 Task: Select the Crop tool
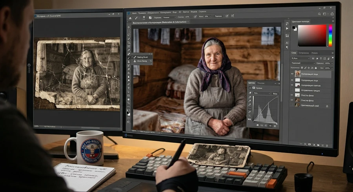point(129,43)
